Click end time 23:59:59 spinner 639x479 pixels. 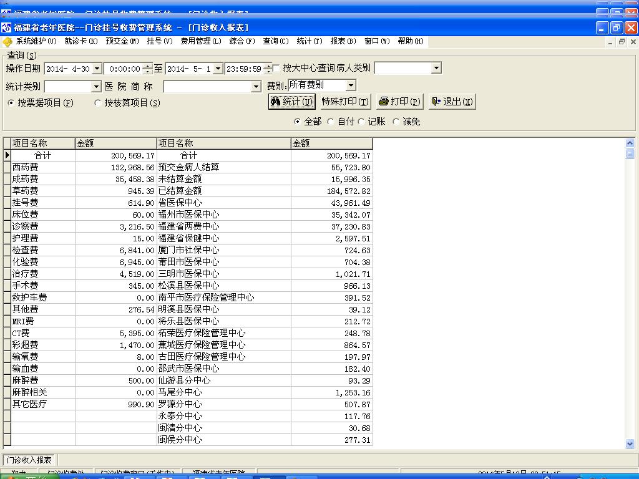268,69
